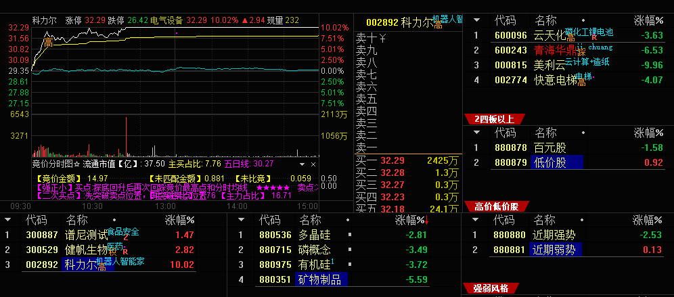Click the 电气设备 sector label in chart header
Image resolution: width=674 pixels, height=297 pixels.
pos(166,20)
